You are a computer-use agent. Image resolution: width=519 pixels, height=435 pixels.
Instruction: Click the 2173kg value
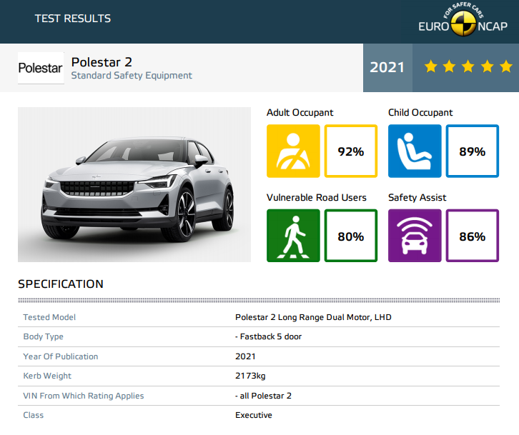(x=250, y=376)
